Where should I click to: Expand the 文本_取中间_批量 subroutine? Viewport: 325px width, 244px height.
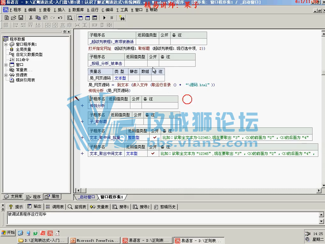[x=82, y=138]
